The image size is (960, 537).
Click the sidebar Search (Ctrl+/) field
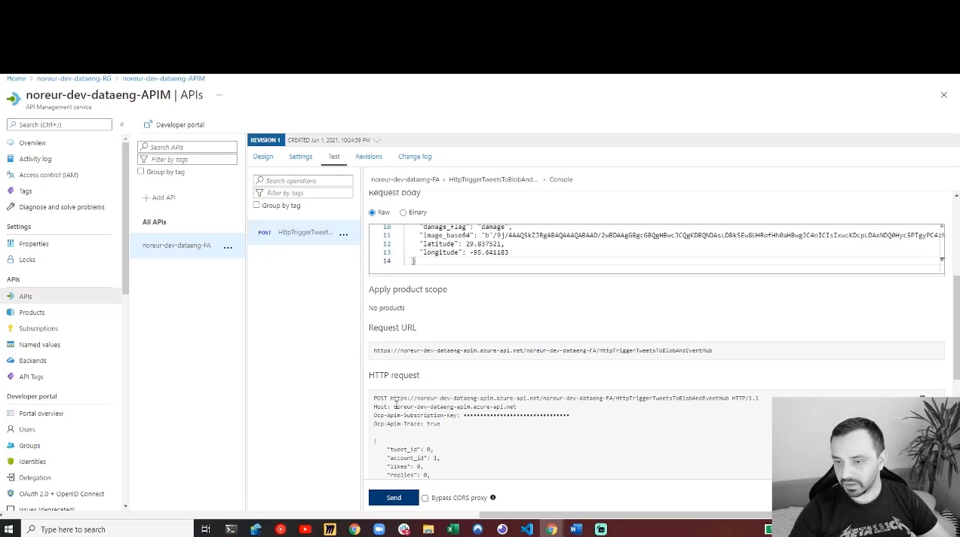[60, 124]
